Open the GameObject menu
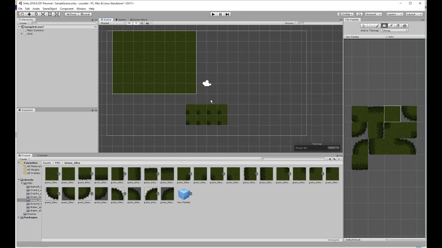Viewport: 442px width, 248px height. (x=49, y=8)
